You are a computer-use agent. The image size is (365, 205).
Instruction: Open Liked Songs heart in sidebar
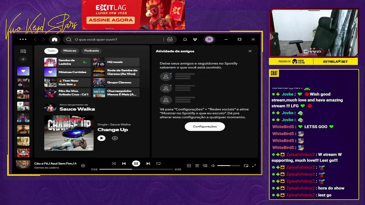[23, 71]
